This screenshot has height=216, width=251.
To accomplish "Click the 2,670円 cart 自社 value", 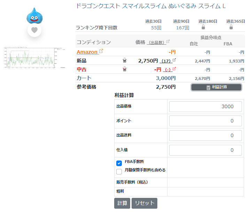I will (x=202, y=79).
